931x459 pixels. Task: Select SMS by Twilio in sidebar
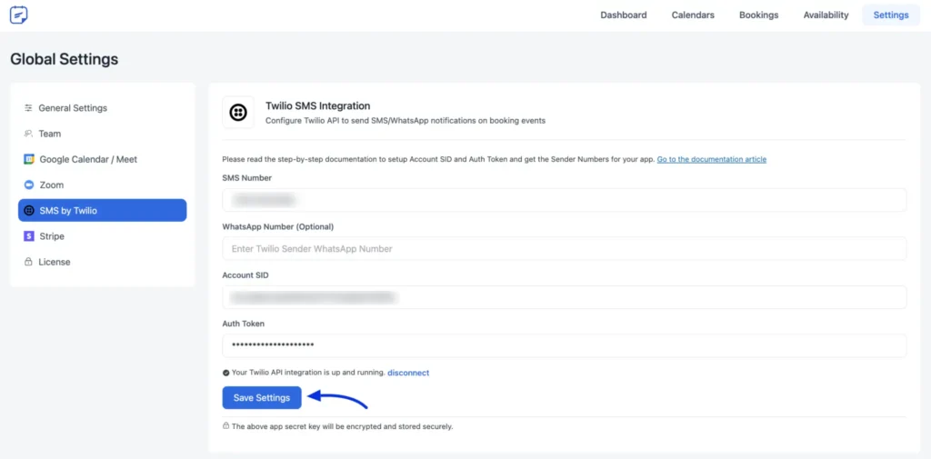click(x=103, y=210)
